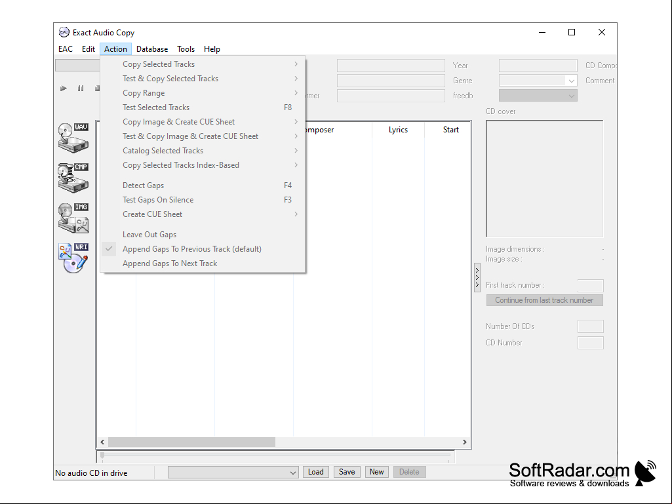
Task: Click the Lyrics column header
Action: 398,130
